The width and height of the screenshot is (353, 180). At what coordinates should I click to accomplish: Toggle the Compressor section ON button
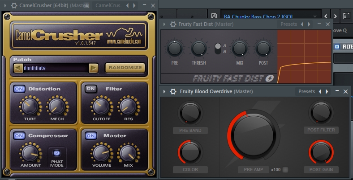(19, 136)
